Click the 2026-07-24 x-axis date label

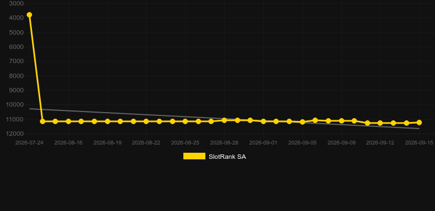pyautogui.click(x=29, y=143)
